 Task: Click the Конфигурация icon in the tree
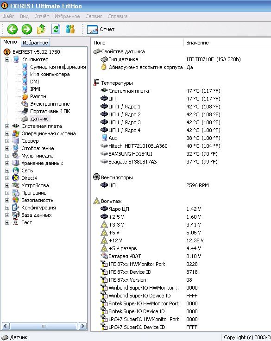15,208
